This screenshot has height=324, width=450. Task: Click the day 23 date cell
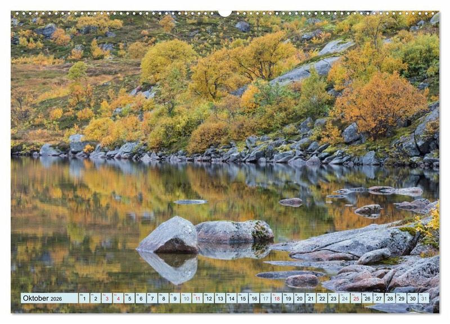pos(334,298)
